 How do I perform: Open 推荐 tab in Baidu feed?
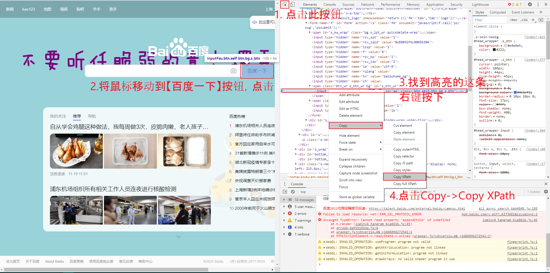pyautogui.click(x=77, y=116)
